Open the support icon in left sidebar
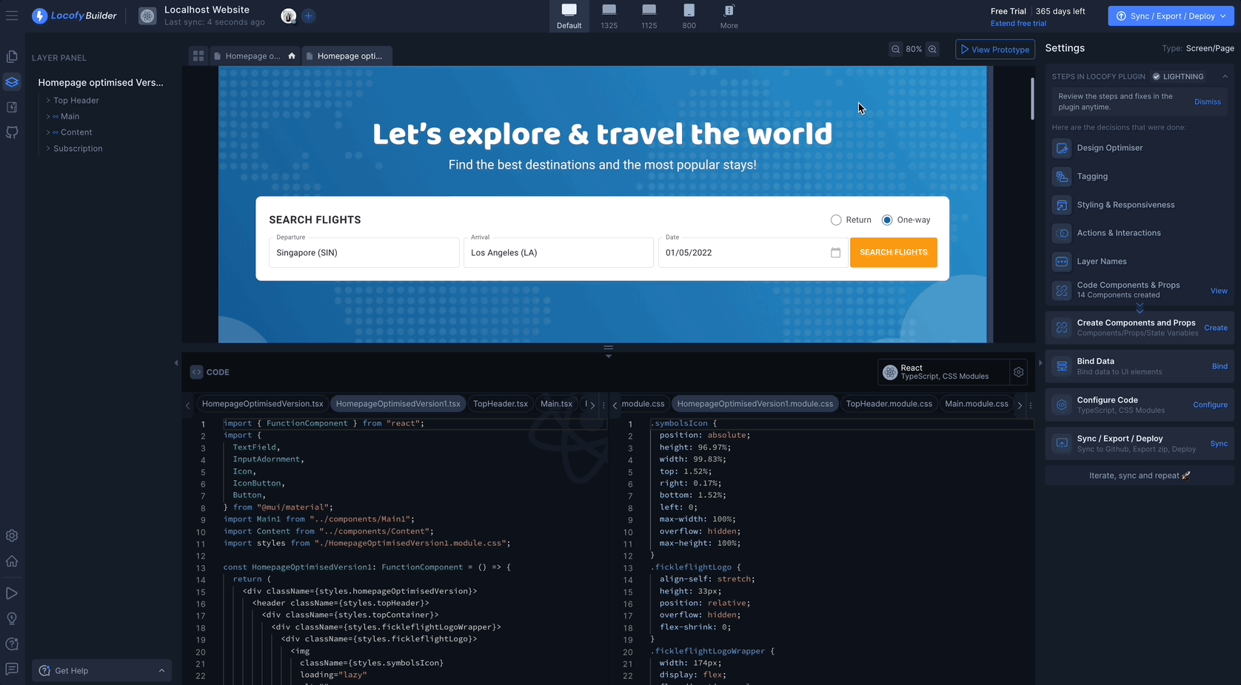1241x685 pixels. coord(12,644)
